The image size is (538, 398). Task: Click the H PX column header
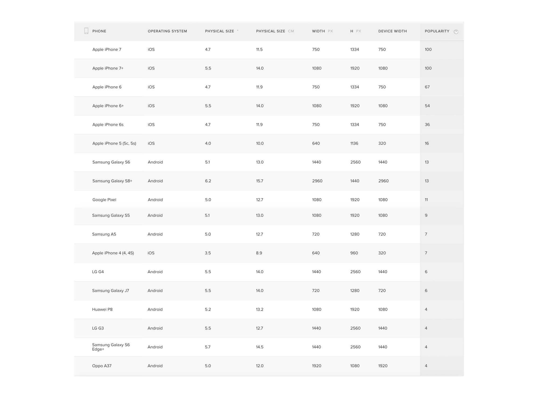[355, 31]
